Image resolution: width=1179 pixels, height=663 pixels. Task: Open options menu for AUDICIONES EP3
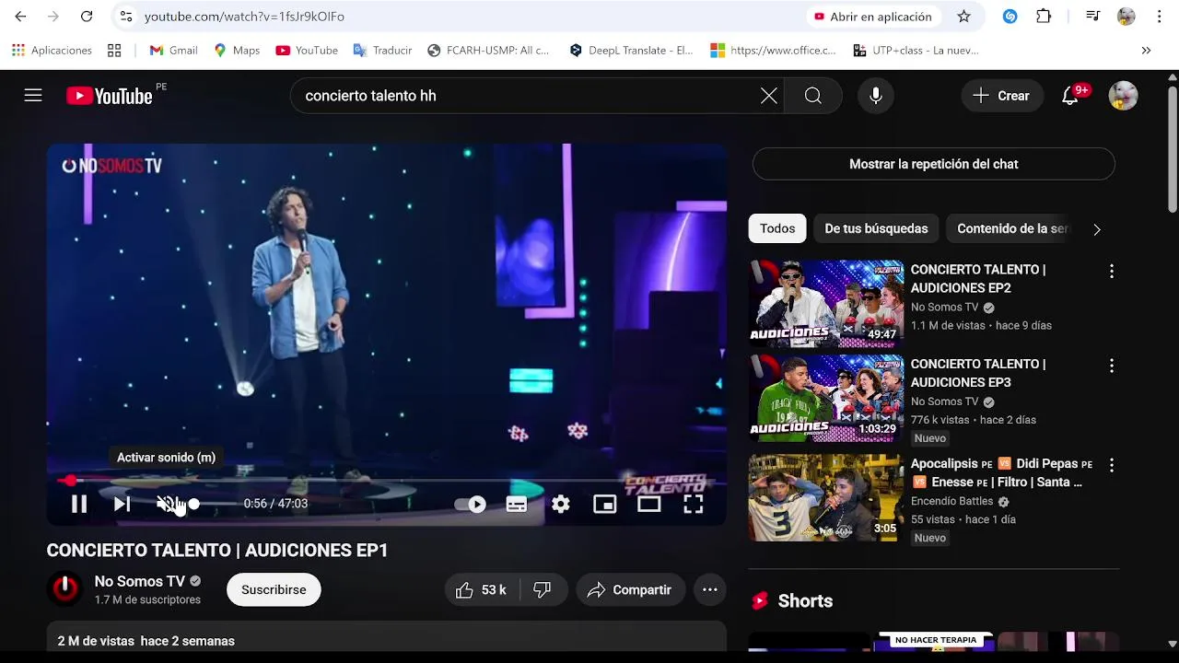point(1112,366)
